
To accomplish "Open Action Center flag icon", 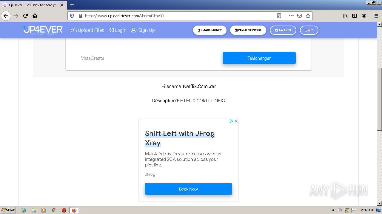I will (354, 210).
